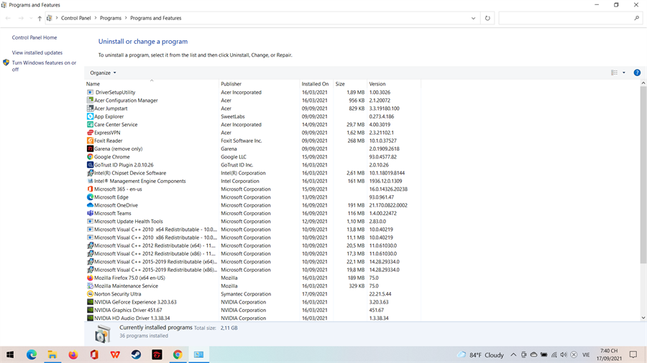Viewport: 647px width, 363px height.
Task: Click the Help question mark icon
Action: click(x=637, y=72)
